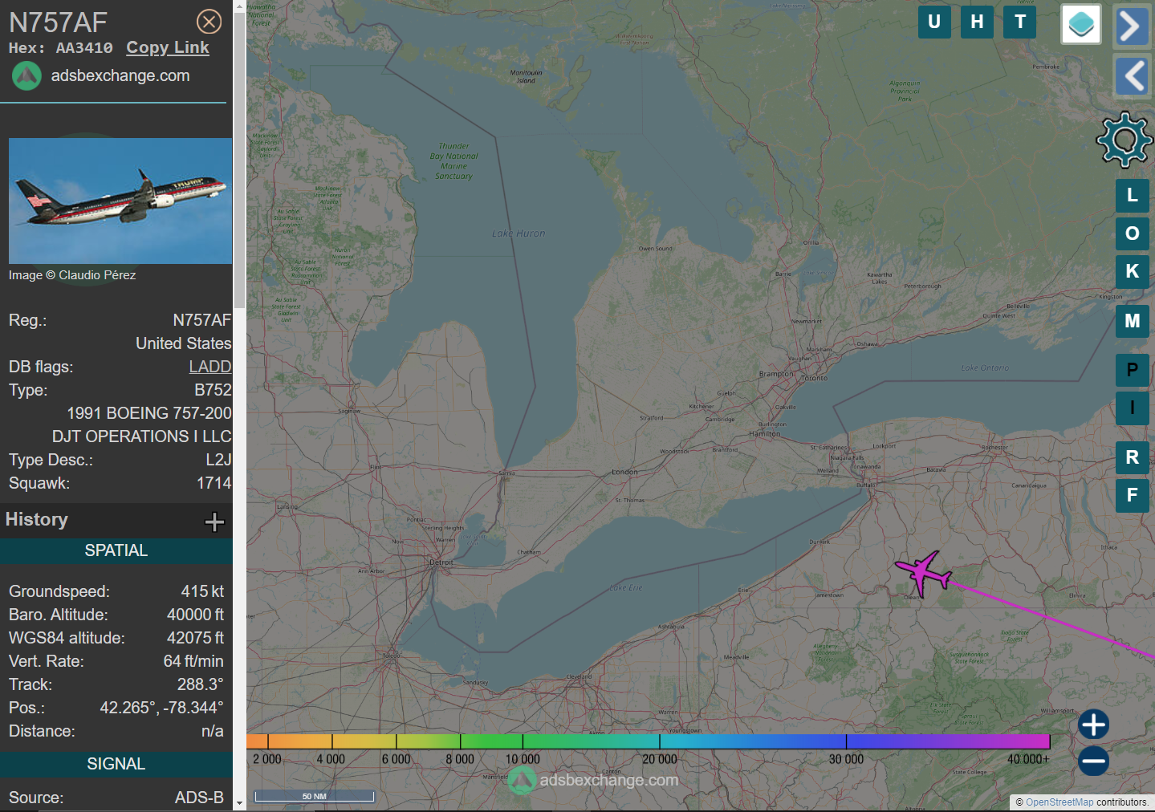Toggle the M map button
The width and height of the screenshot is (1155, 812).
pyautogui.click(x=1133, y=321)
